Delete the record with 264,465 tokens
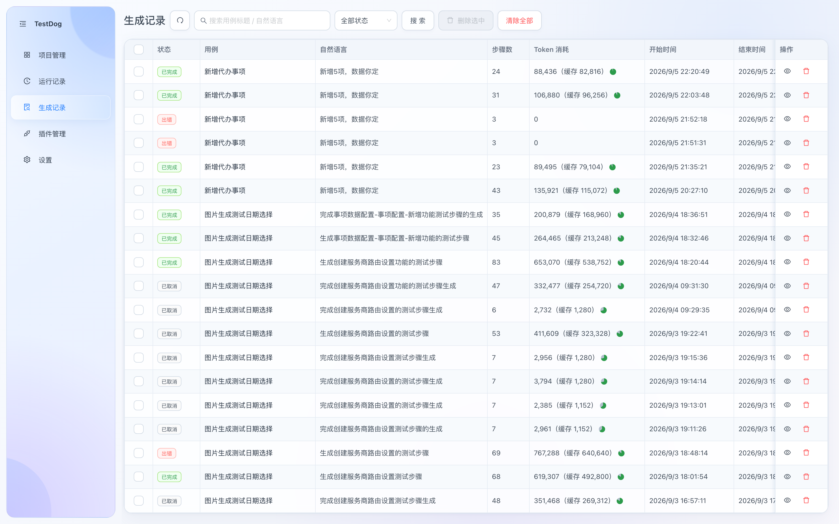Image resolution: width=839 pixels, height=524 pixels. [806, 238]
